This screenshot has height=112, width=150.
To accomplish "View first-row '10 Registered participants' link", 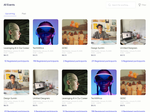I will click(x=17, y=61).
